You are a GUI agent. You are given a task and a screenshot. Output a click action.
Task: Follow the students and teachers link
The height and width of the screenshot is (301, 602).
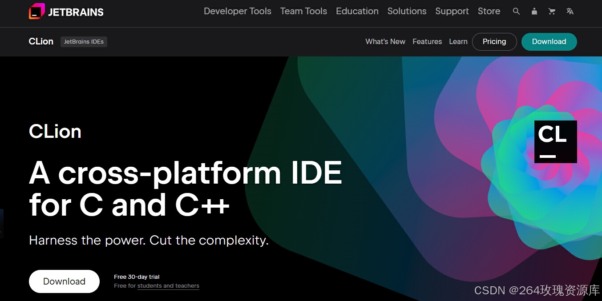168,286
